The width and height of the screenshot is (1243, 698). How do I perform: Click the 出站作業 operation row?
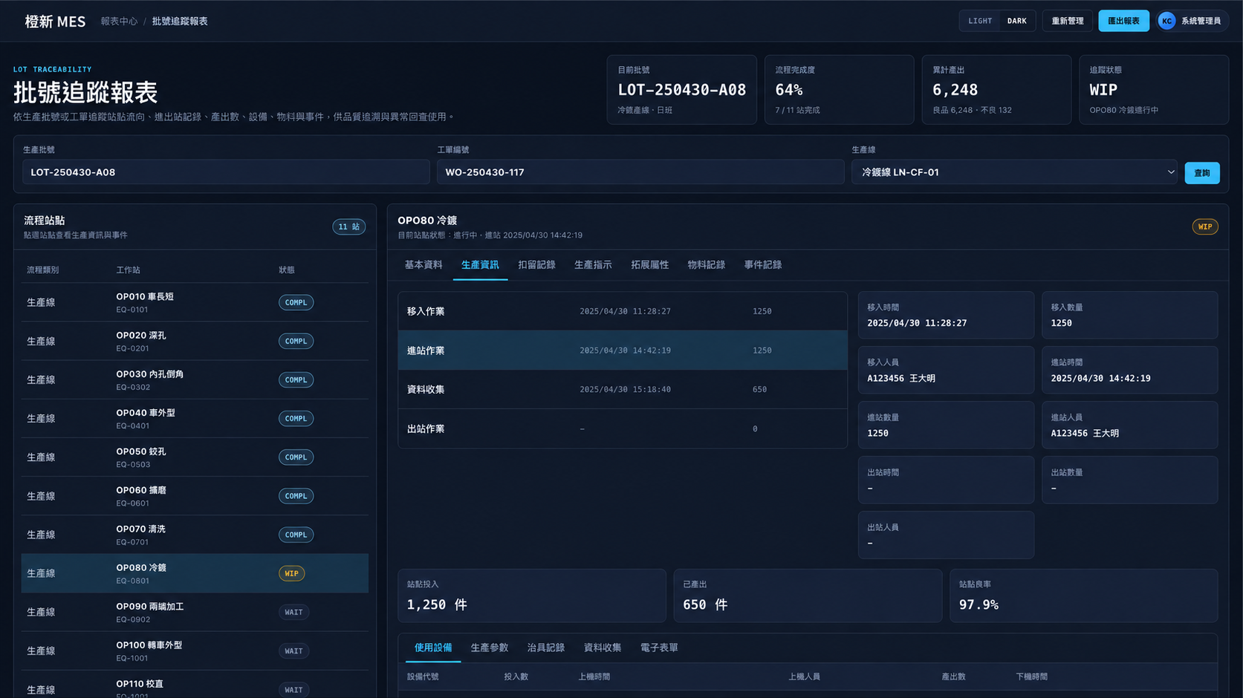click(x=623, y=428)
